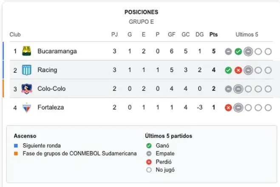
Task: Click the GRUPO E subtitle
Action: coord(141,21)
